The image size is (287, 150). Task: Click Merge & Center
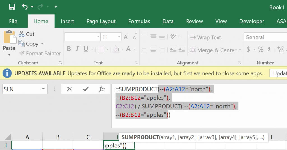click(213, 50)
